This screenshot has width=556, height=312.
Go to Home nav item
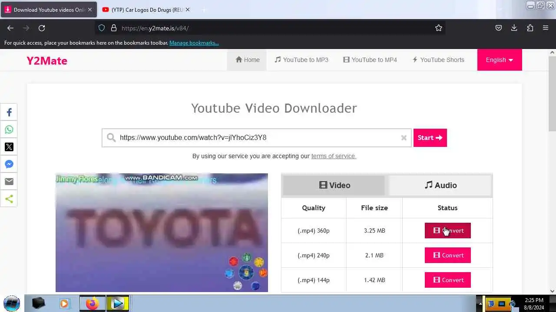coord(247,60)
